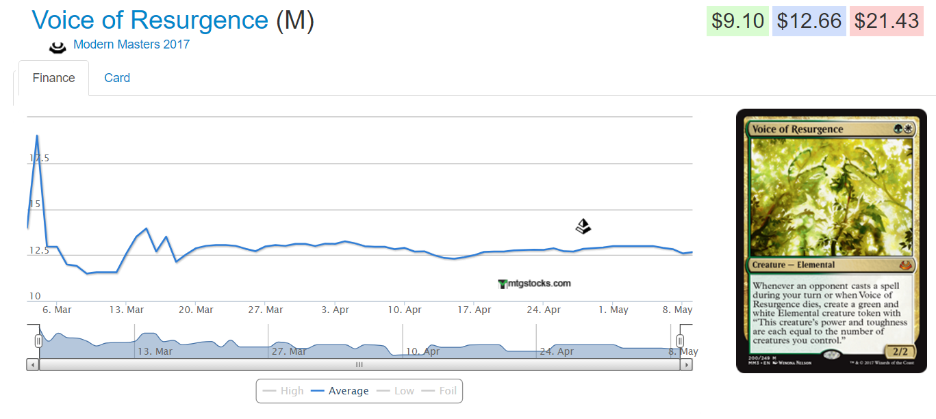Click the 10 value on the price axis
The image size is (936, 419).
click(x=35, y=296)
